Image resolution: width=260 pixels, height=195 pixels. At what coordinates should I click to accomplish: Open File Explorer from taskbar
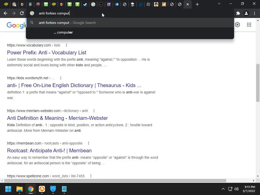[19, 189]
